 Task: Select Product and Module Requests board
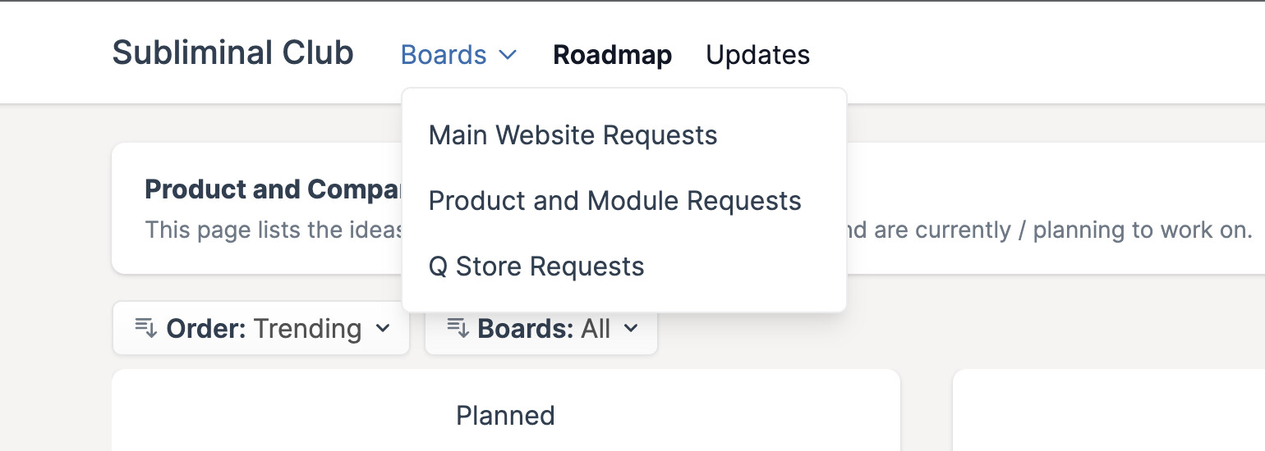615,201
